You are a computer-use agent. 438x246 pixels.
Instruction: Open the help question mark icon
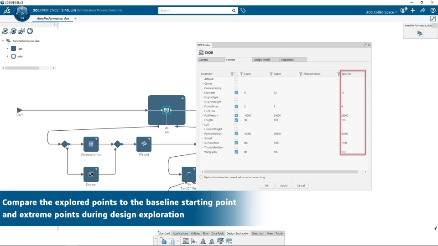pos(433,10)
